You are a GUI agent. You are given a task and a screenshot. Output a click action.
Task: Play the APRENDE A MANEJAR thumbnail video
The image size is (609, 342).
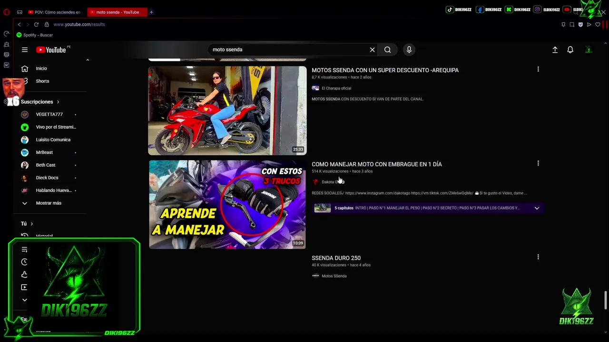227,204
